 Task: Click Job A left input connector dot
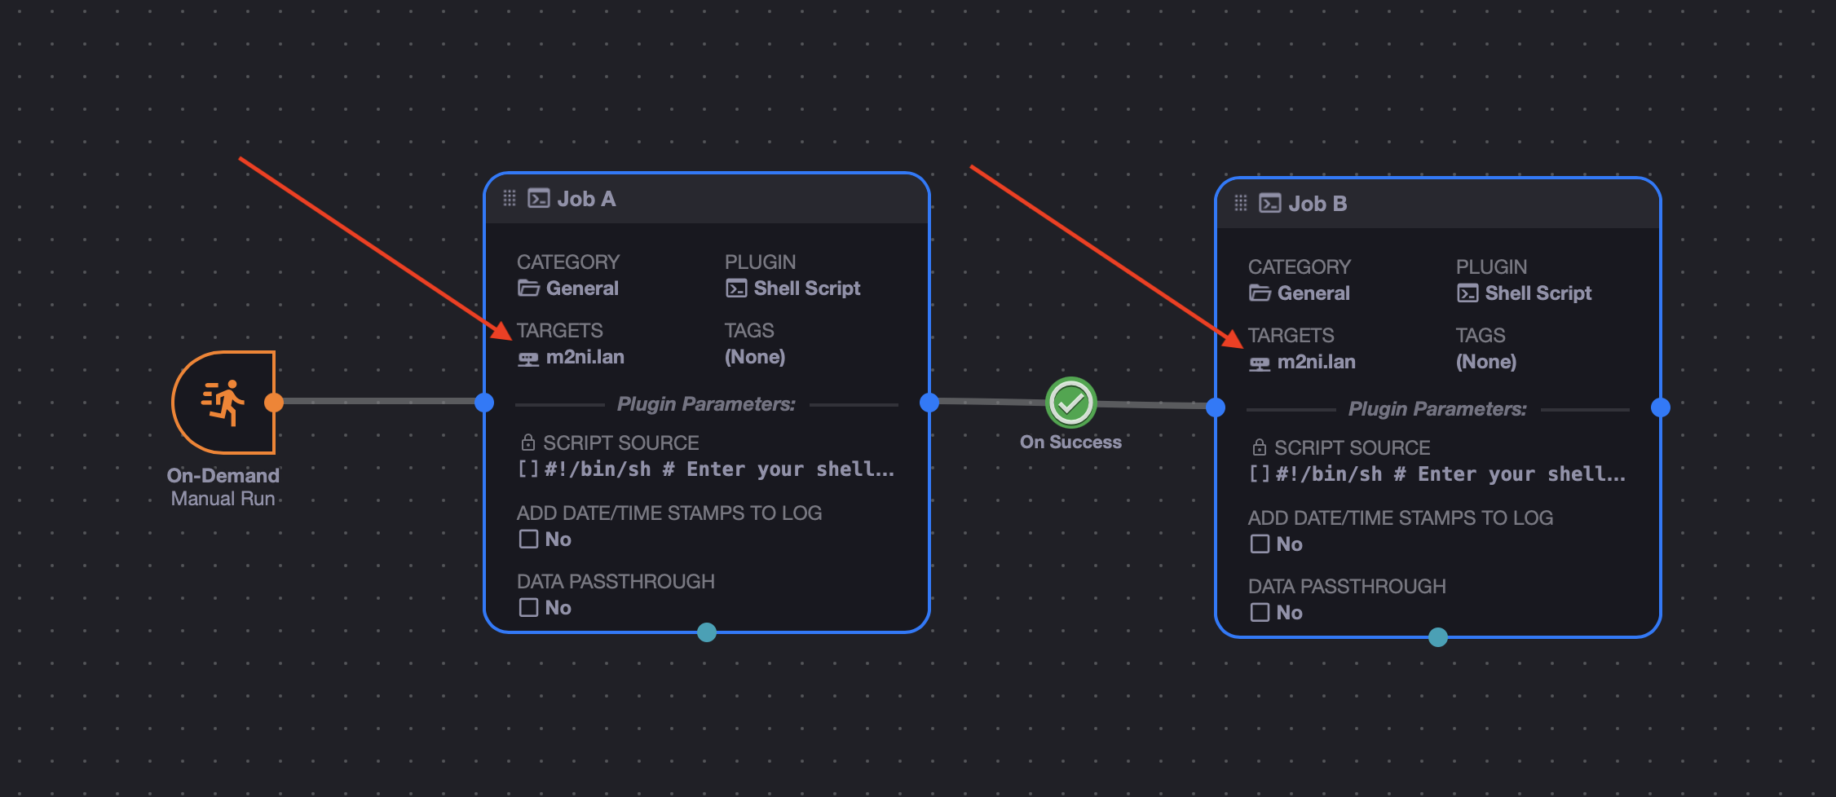[x=484, y=403]
